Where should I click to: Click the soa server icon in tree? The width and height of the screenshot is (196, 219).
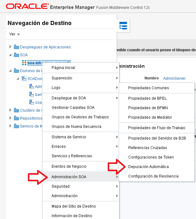(32, 102)
